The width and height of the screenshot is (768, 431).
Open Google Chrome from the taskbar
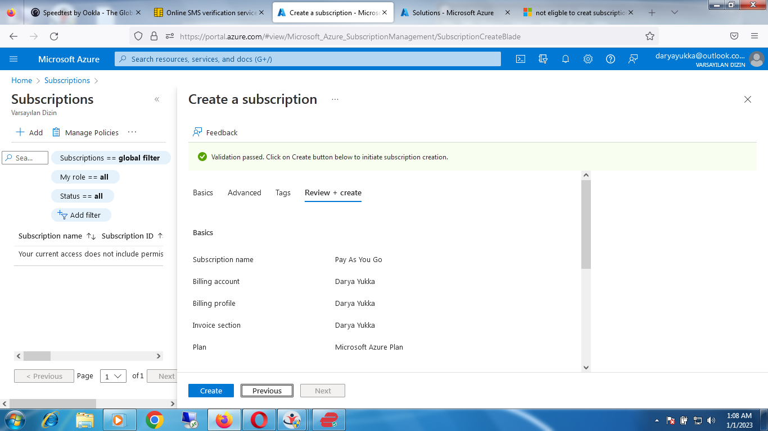click(155, 420)
